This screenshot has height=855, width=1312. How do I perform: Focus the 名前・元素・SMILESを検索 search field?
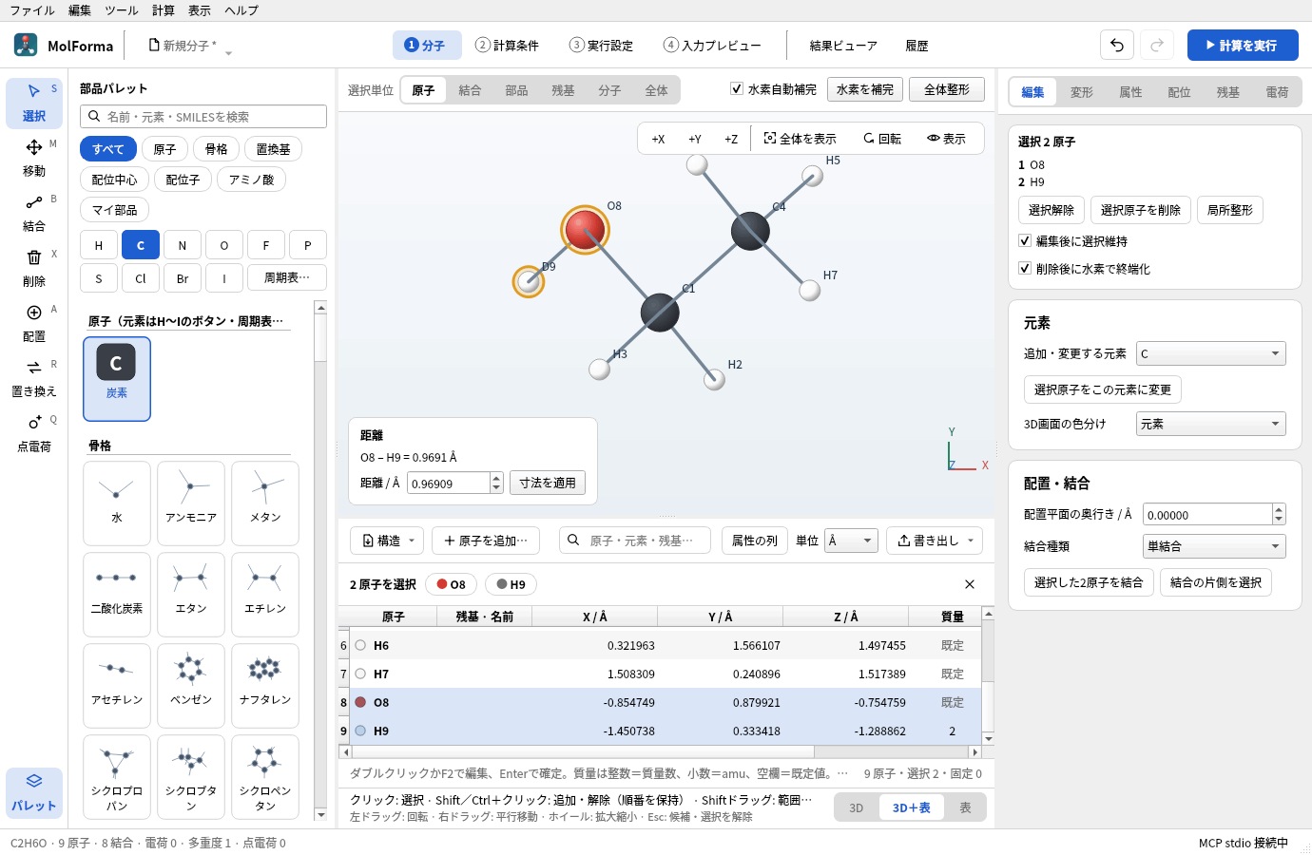[x=203, y=116]
